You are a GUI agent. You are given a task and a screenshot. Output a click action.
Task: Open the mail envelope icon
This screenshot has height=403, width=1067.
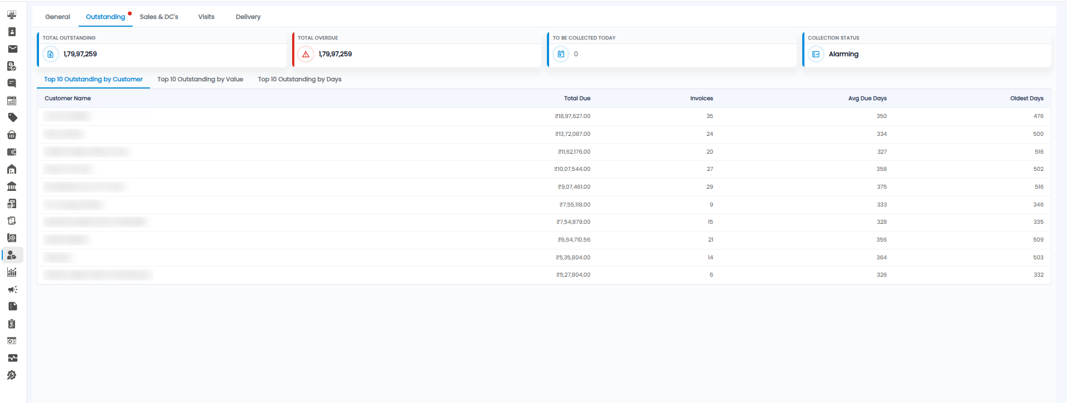(x=12, y=49)
